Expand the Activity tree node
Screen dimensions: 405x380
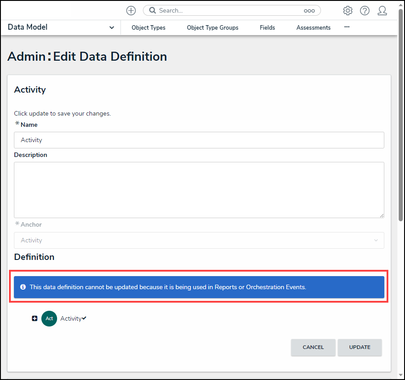click(35, 318)
